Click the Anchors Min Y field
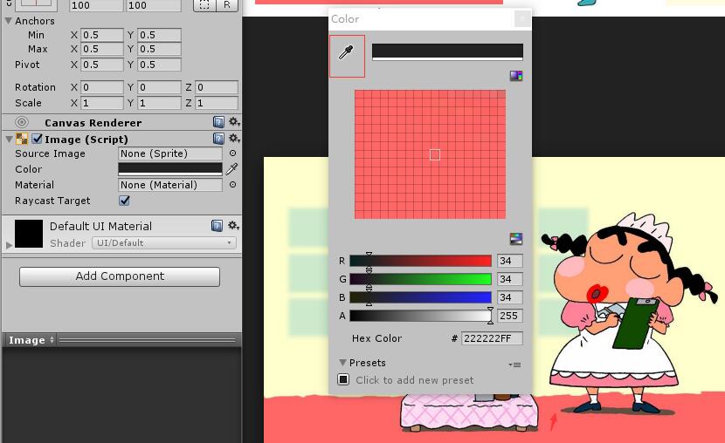725x443 pixels. (x=159, y=35)
